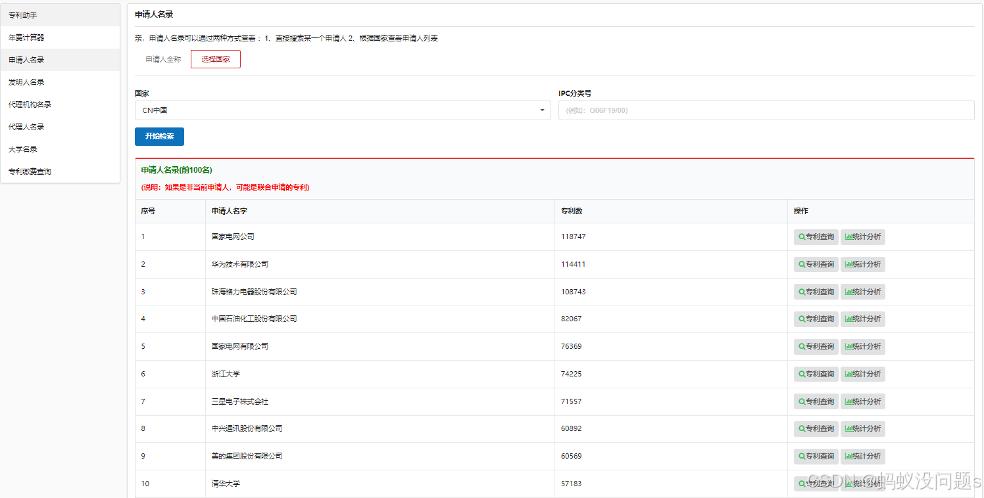Open 发明人名录 in the sidebar
The width and height of the screenshot is (984, 498).
tap(60, 82)
